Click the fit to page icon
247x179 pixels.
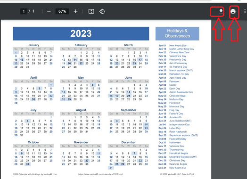[91, 11]
